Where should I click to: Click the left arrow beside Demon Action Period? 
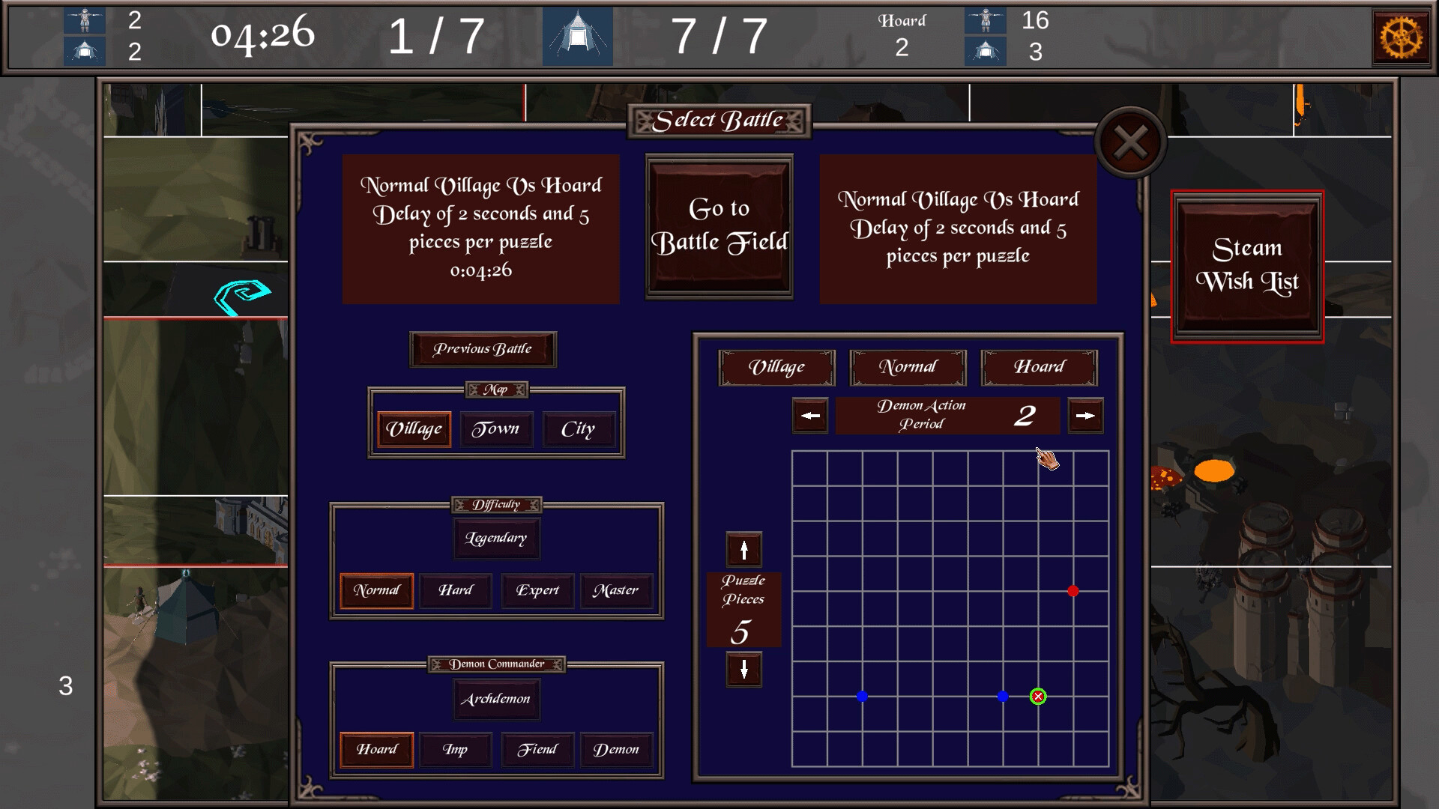coord(810,415)
